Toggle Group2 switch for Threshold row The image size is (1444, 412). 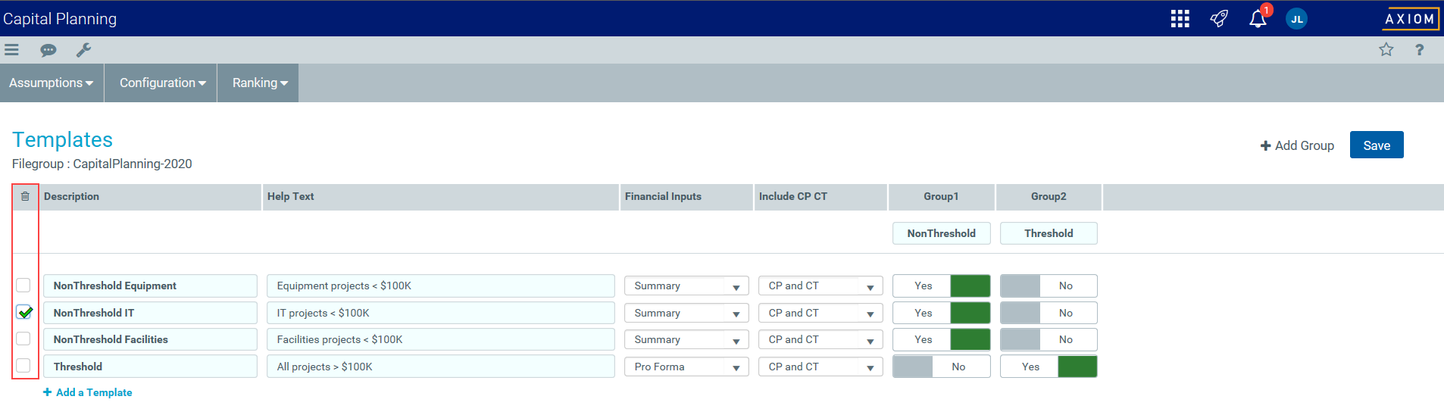[1049, 367]
